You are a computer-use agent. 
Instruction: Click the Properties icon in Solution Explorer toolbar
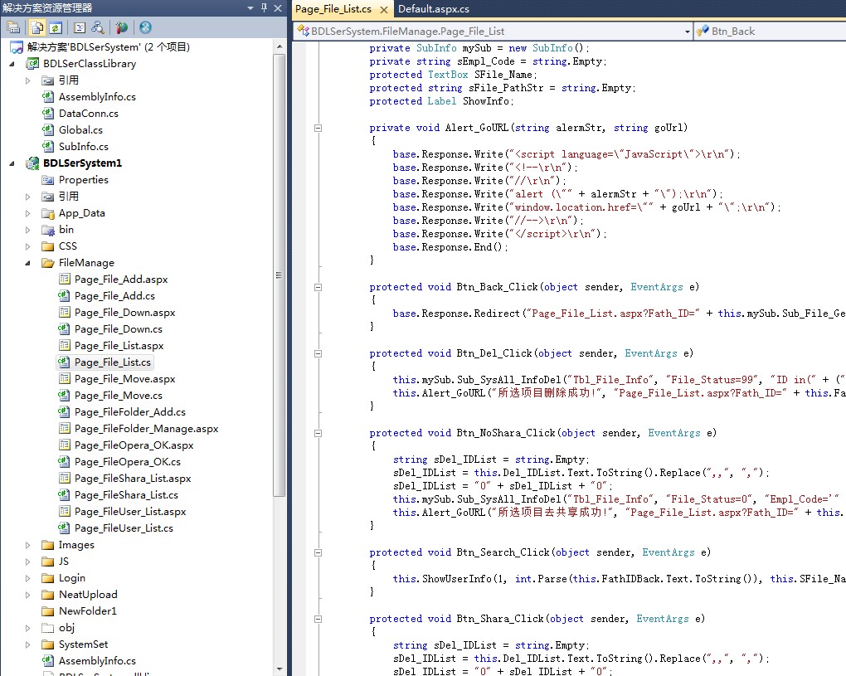pos(13,27)
